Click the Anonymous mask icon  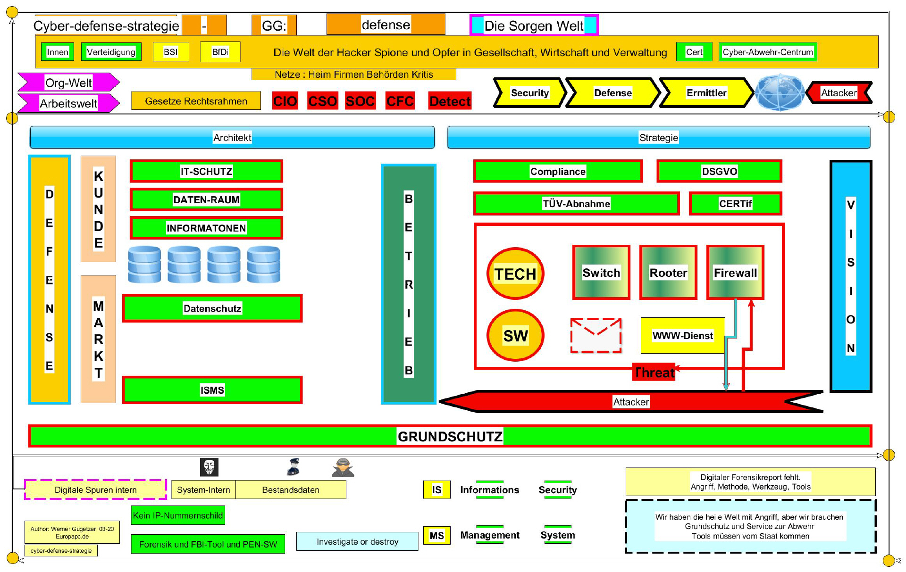tap(209, 467)
